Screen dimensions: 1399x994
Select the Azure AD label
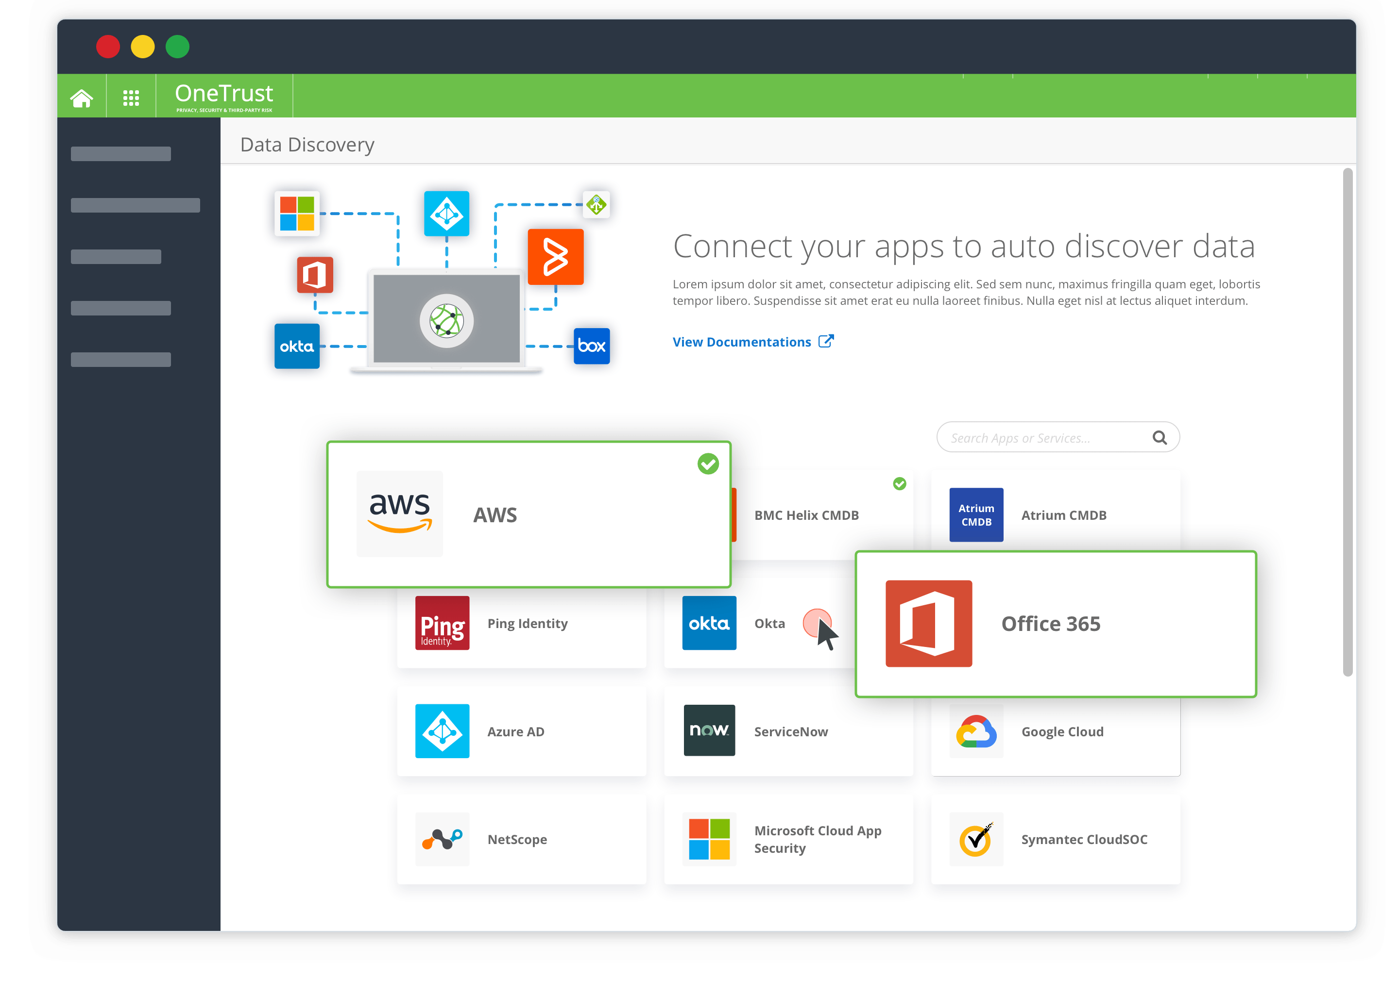(x=515, y=731)
